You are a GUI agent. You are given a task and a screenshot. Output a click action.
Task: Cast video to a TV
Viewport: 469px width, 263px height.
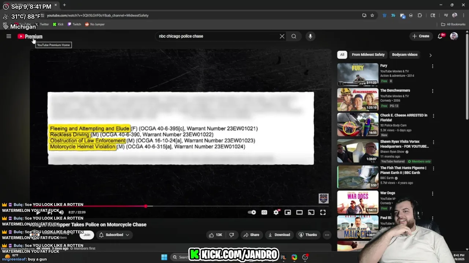click(x=311, y=212)
